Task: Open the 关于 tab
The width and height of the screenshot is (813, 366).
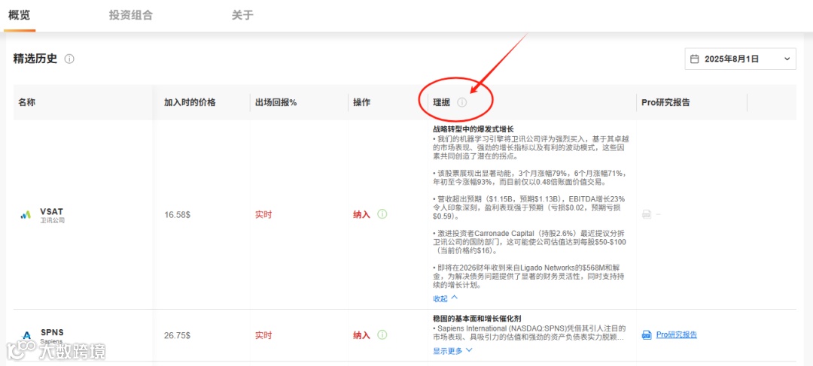Action: (x=242, y=15)
